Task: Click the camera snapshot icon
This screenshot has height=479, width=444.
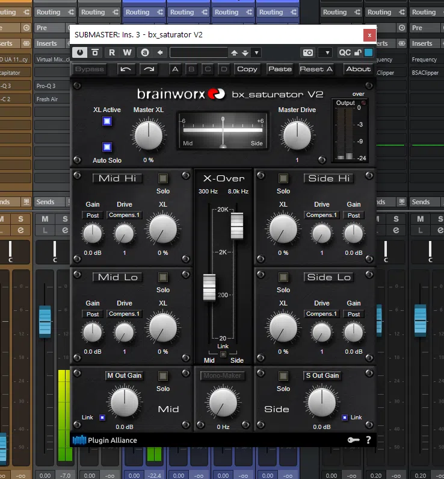Action: 307,52
